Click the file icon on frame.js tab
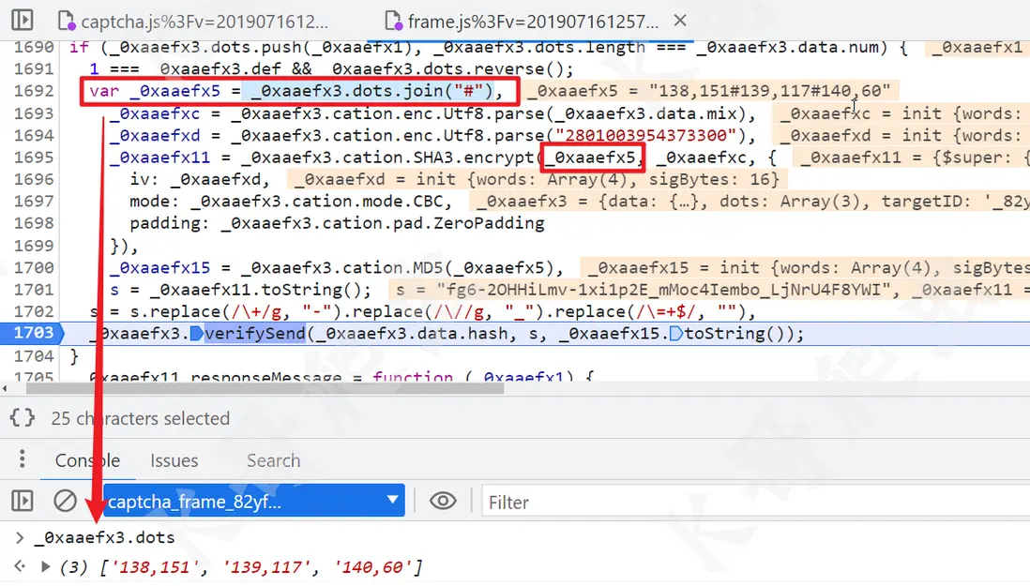Image resolution: width=1030 pixels, height=586 pixels. pos(393,21)
